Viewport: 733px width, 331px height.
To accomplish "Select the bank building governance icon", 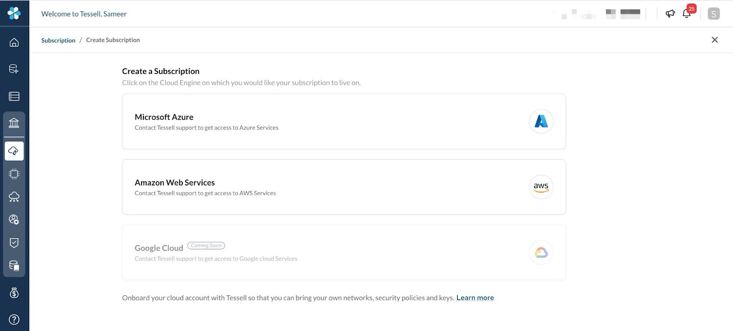I will 14,123.
